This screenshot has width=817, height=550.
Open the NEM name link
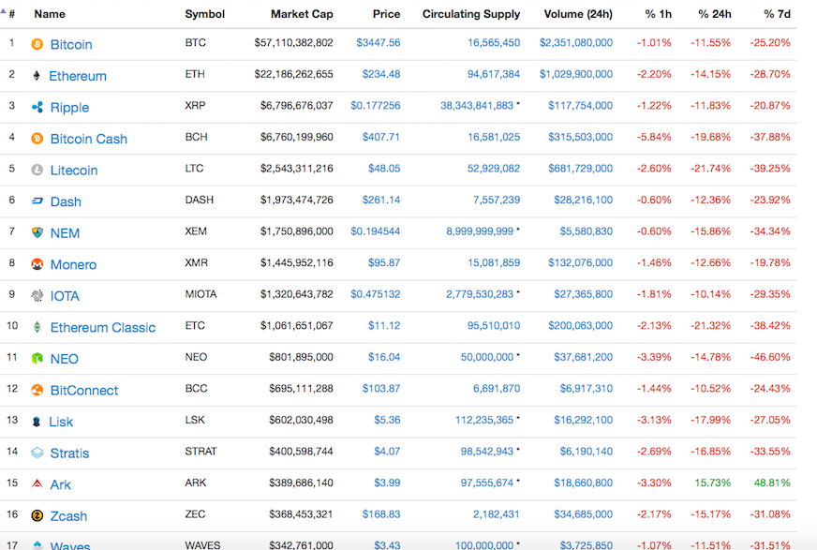[x=66, y=233]
